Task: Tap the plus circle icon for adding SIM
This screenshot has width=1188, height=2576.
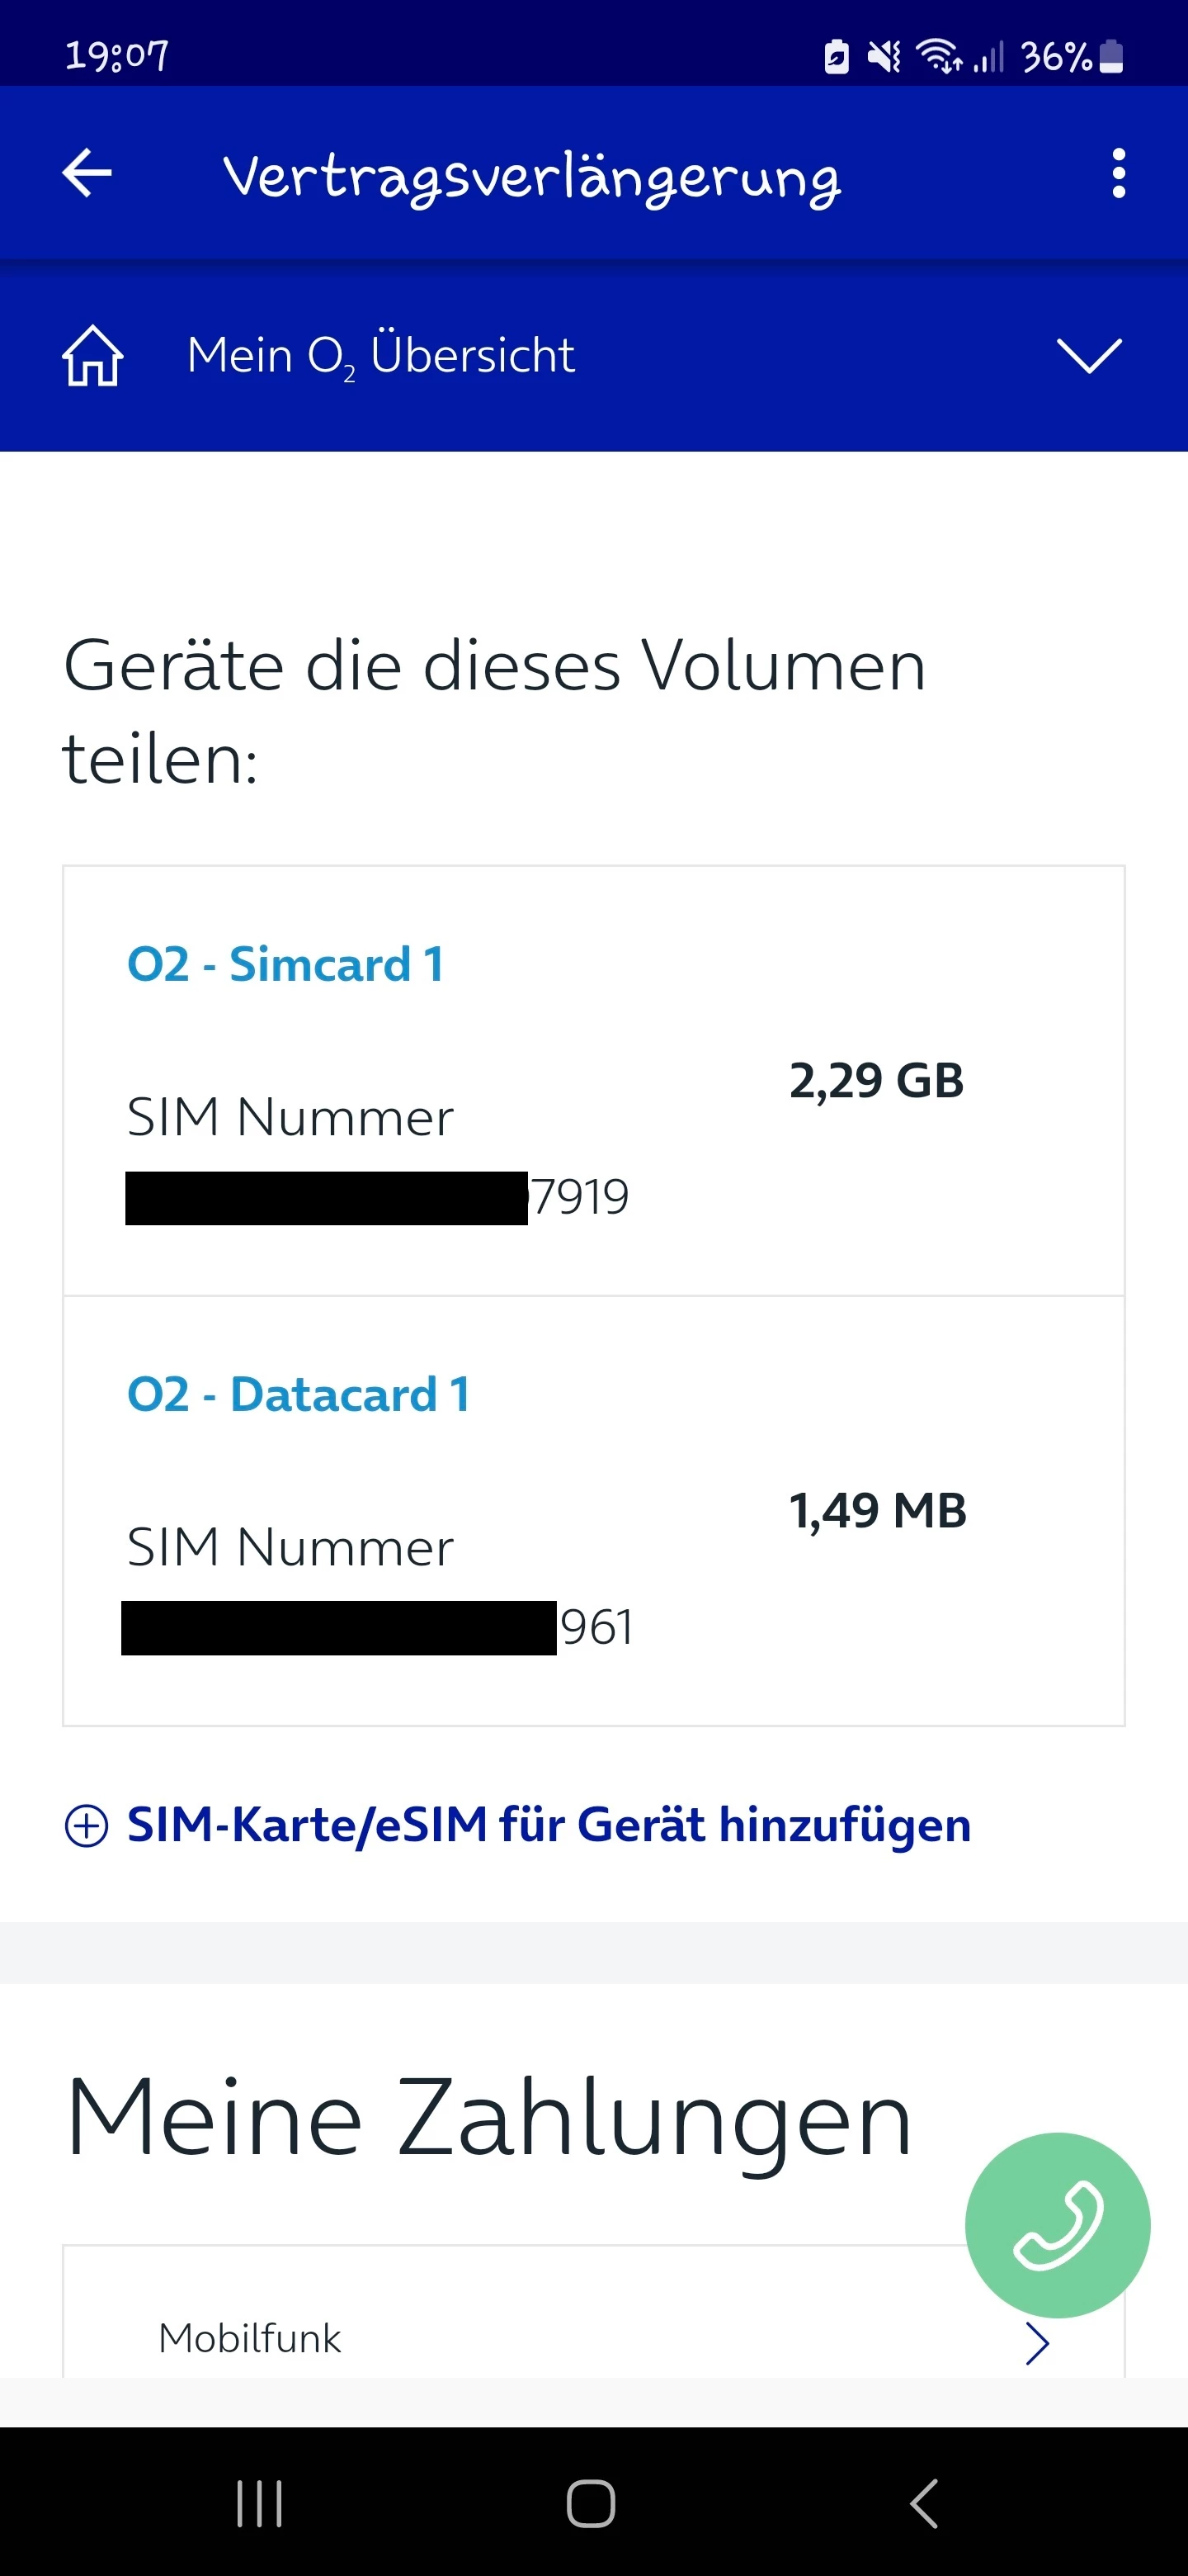Action: [87, 1825]
